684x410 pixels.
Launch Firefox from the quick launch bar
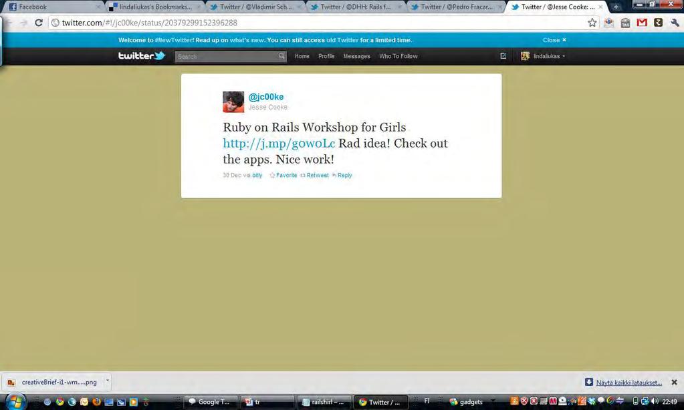click(96, 402)
